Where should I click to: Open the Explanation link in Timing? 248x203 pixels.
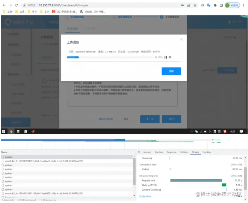(145, 196)
